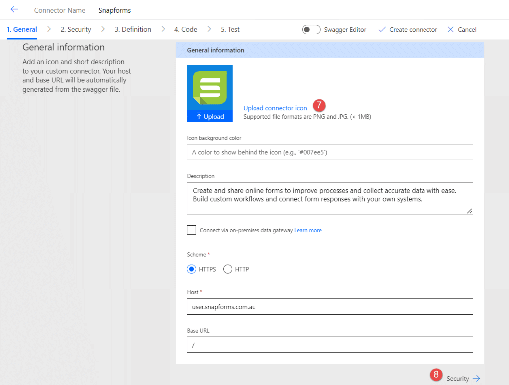The image size is (509, 385).
Task: Click the Upload button on the connector icon
Action: [x=209, y=116]
